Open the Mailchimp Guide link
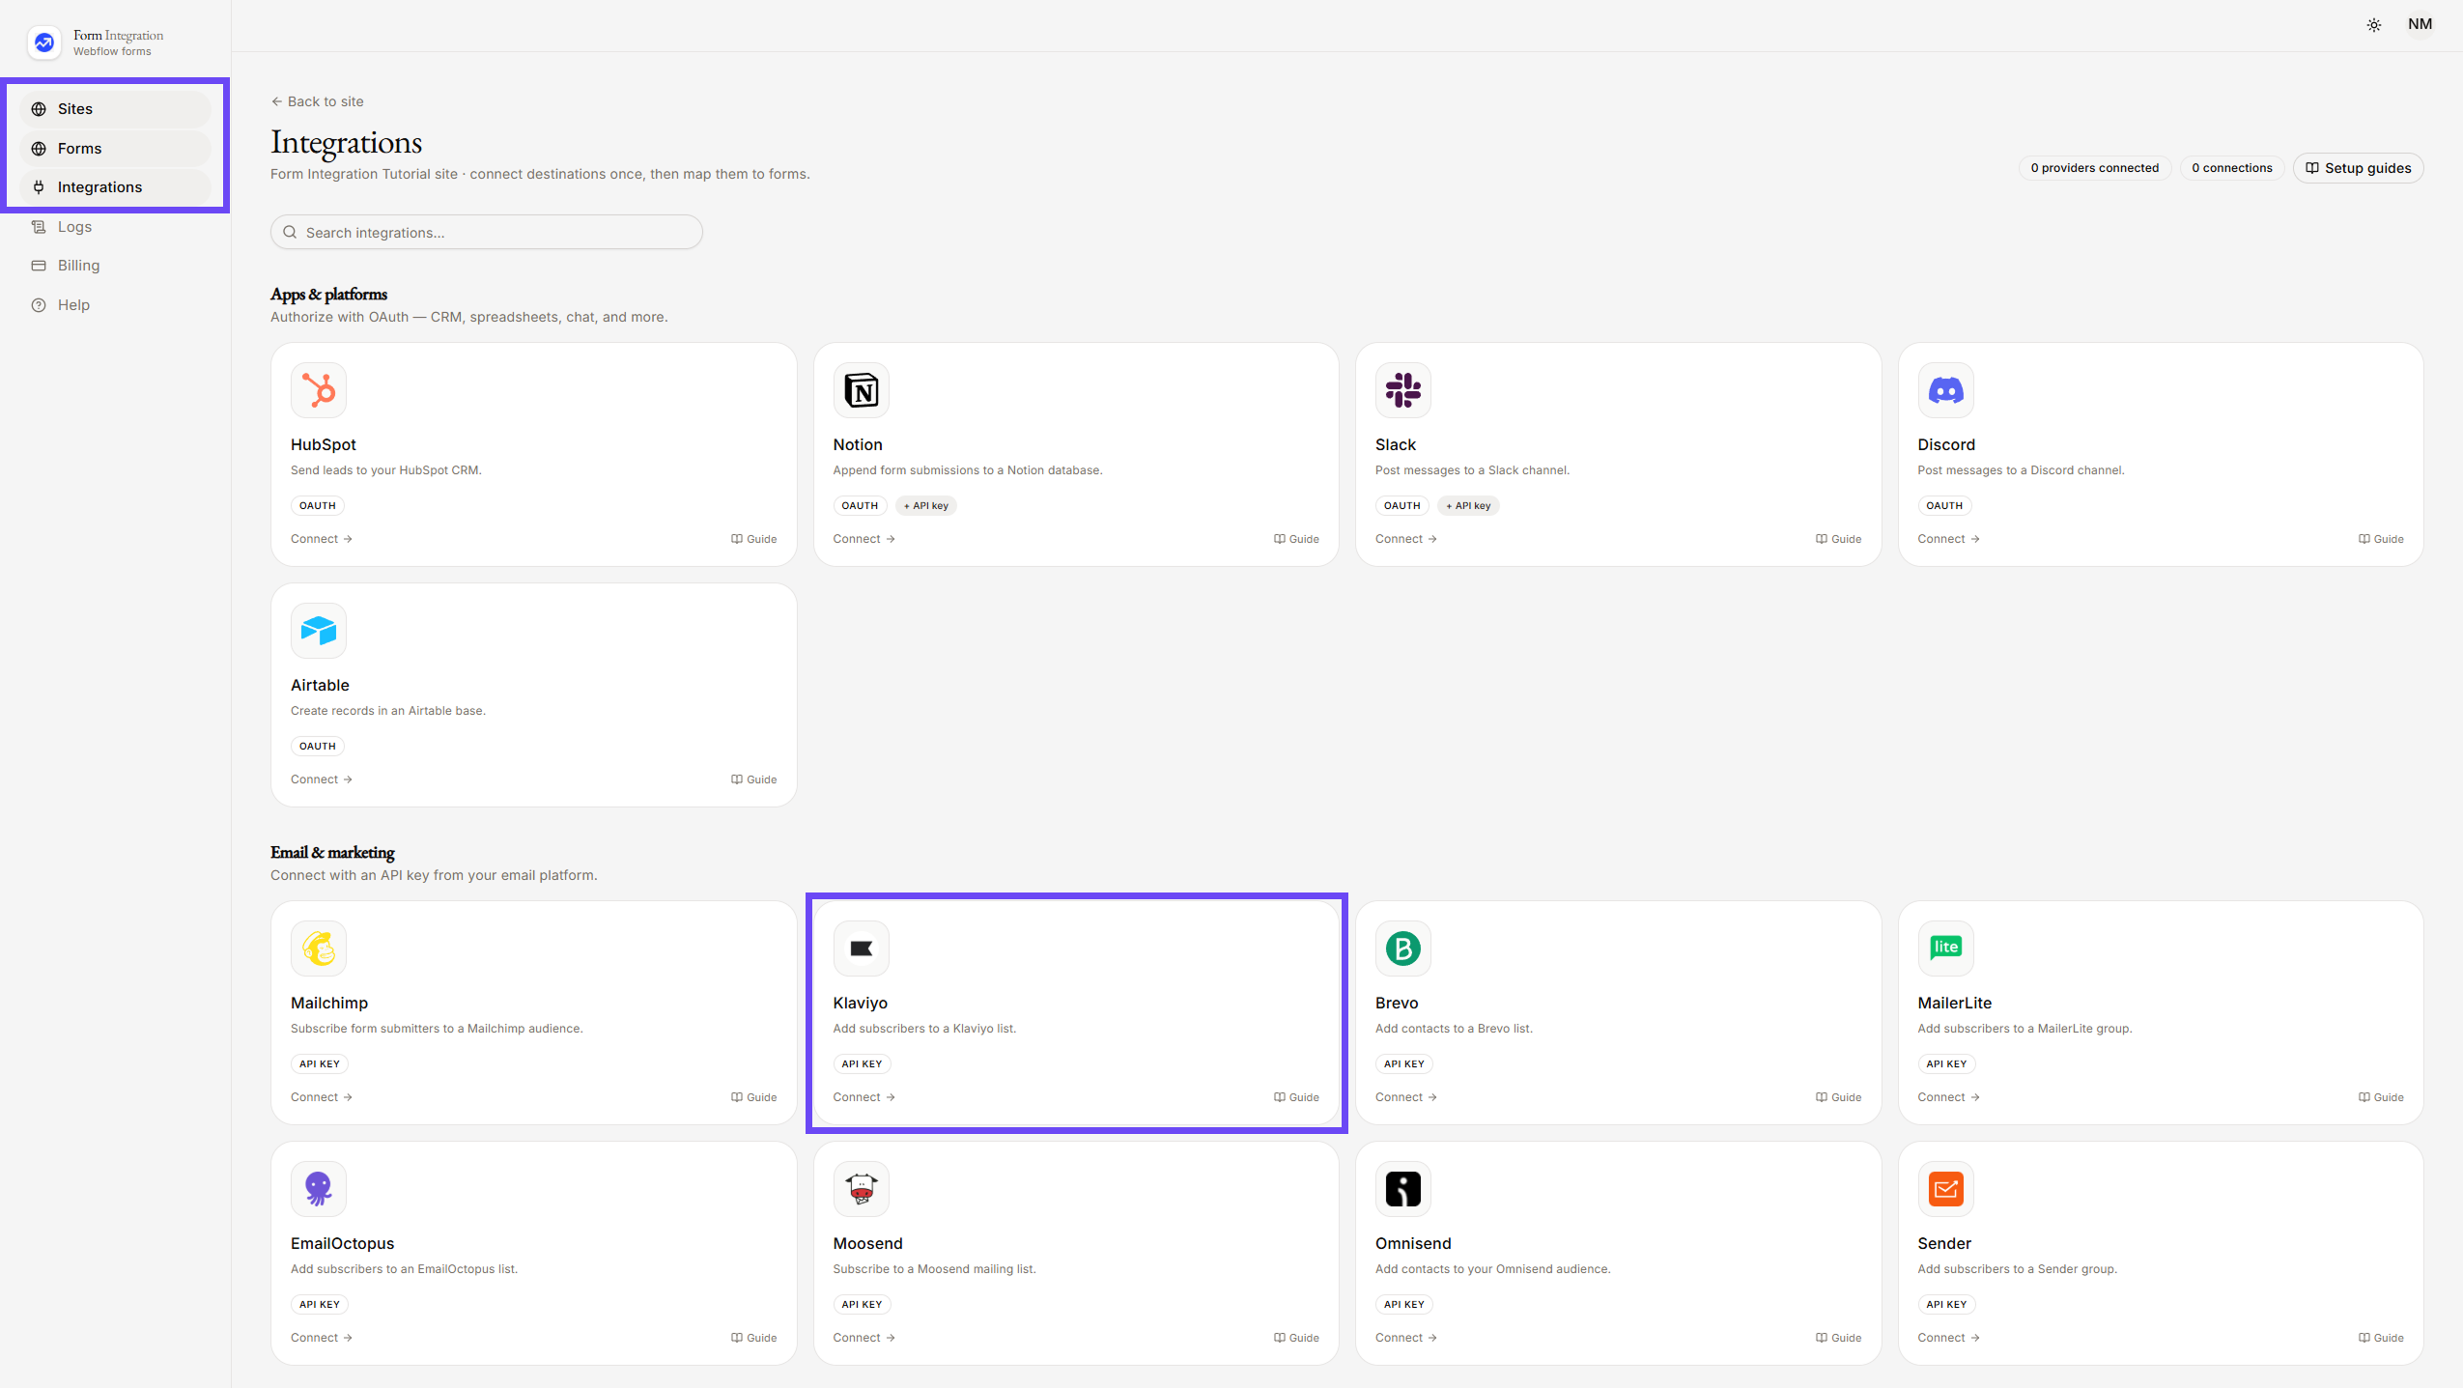 click(754, 1097)
